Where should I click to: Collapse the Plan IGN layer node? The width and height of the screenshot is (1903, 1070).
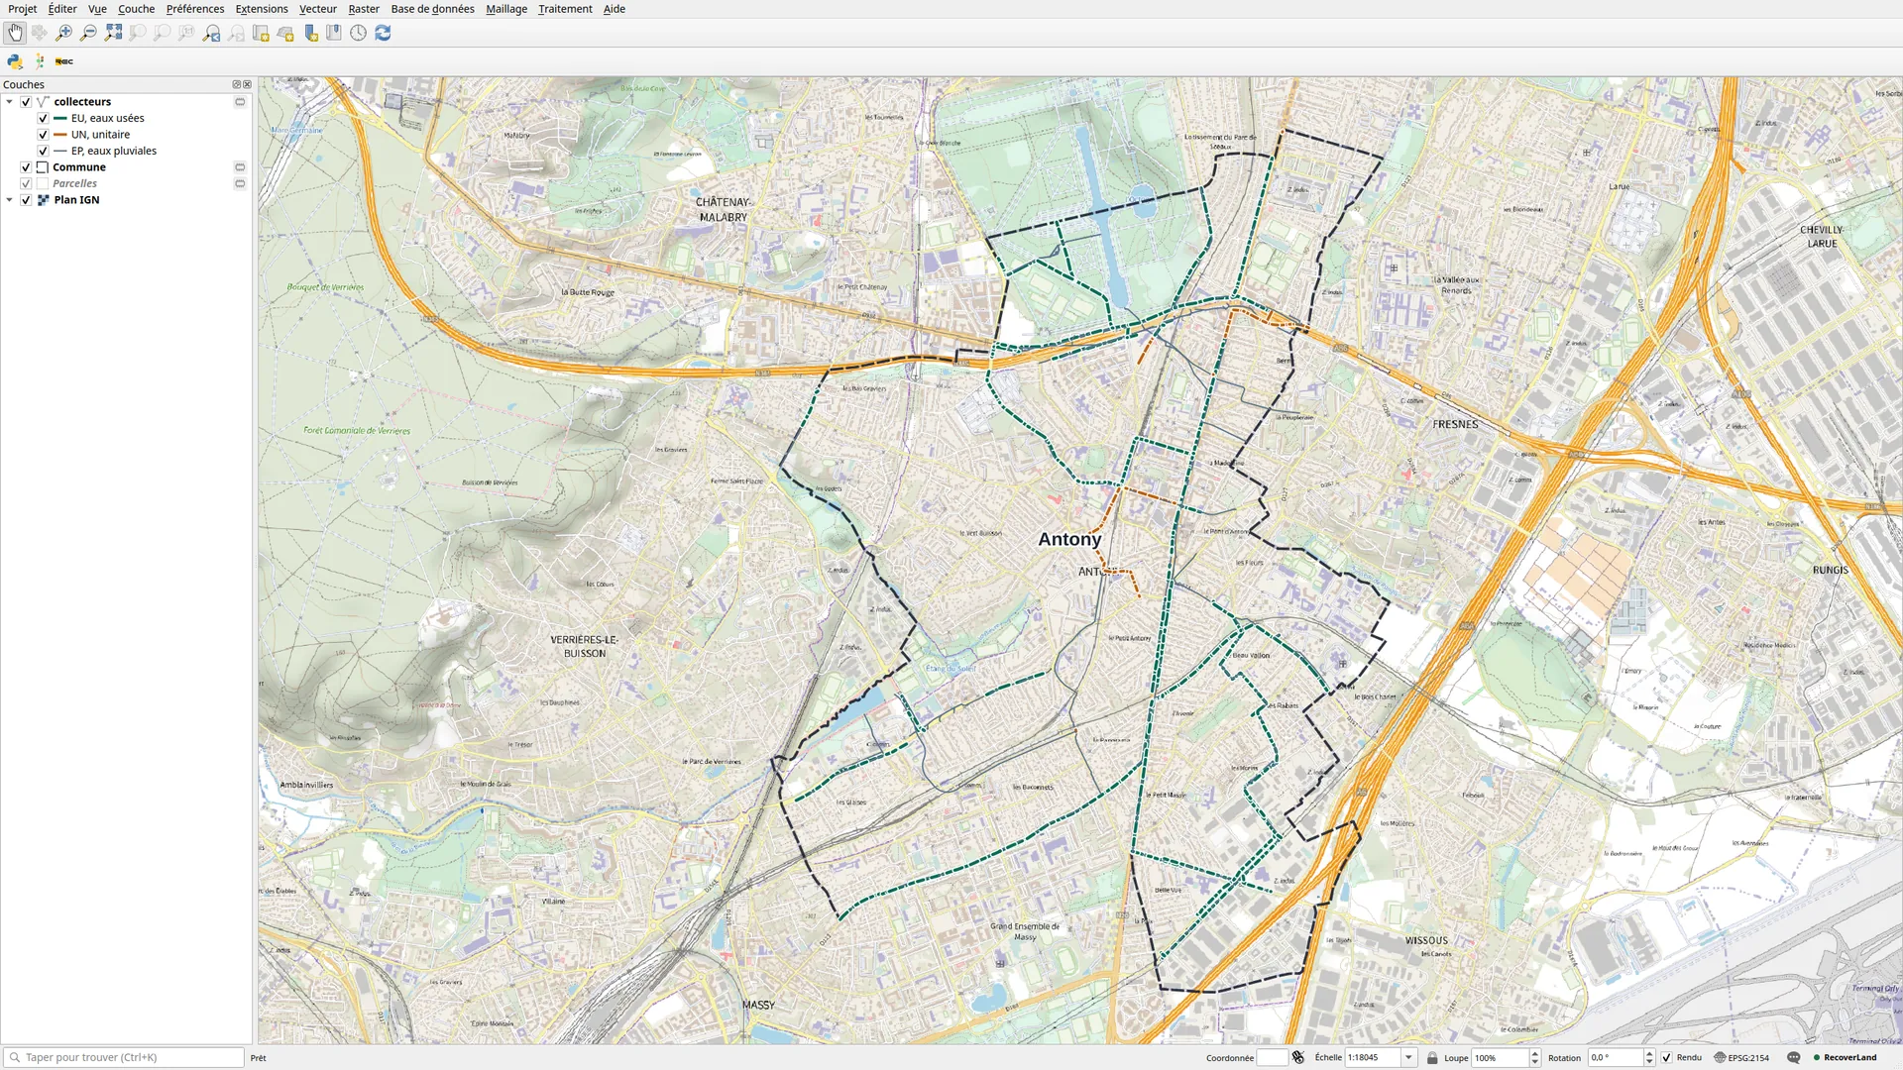pyautogui.click(x=9, y=200)
